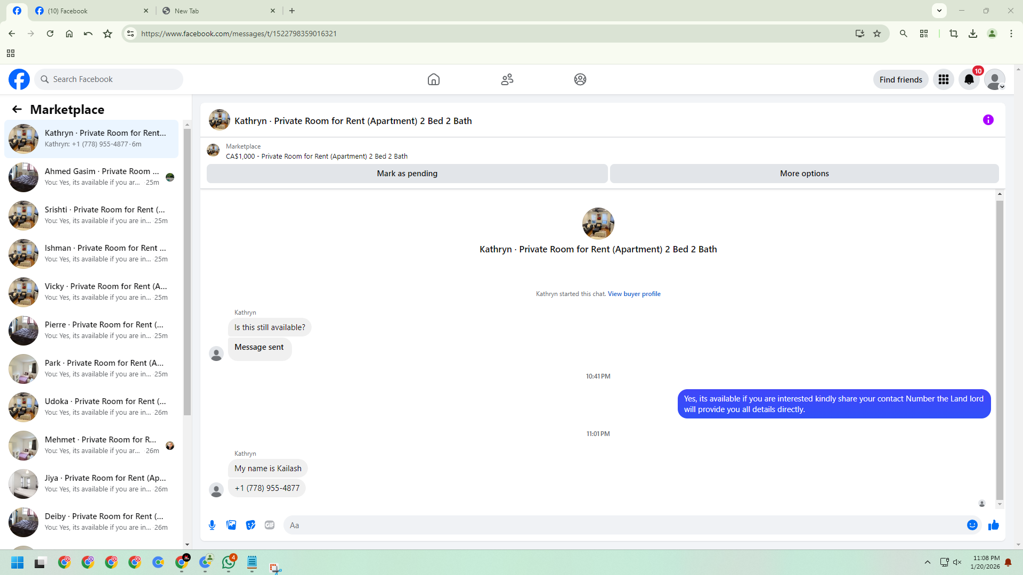Click the 'Is this still available?' message
Image resolution: width=1023 pixels, height=575 pixels.
(270, 327)
